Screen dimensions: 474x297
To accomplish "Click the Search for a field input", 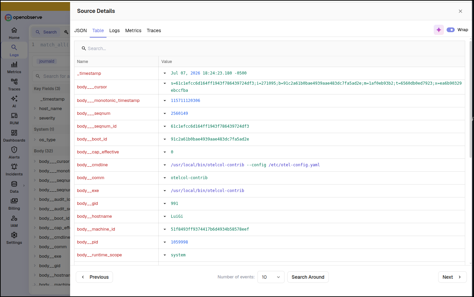I will point(51,76).
